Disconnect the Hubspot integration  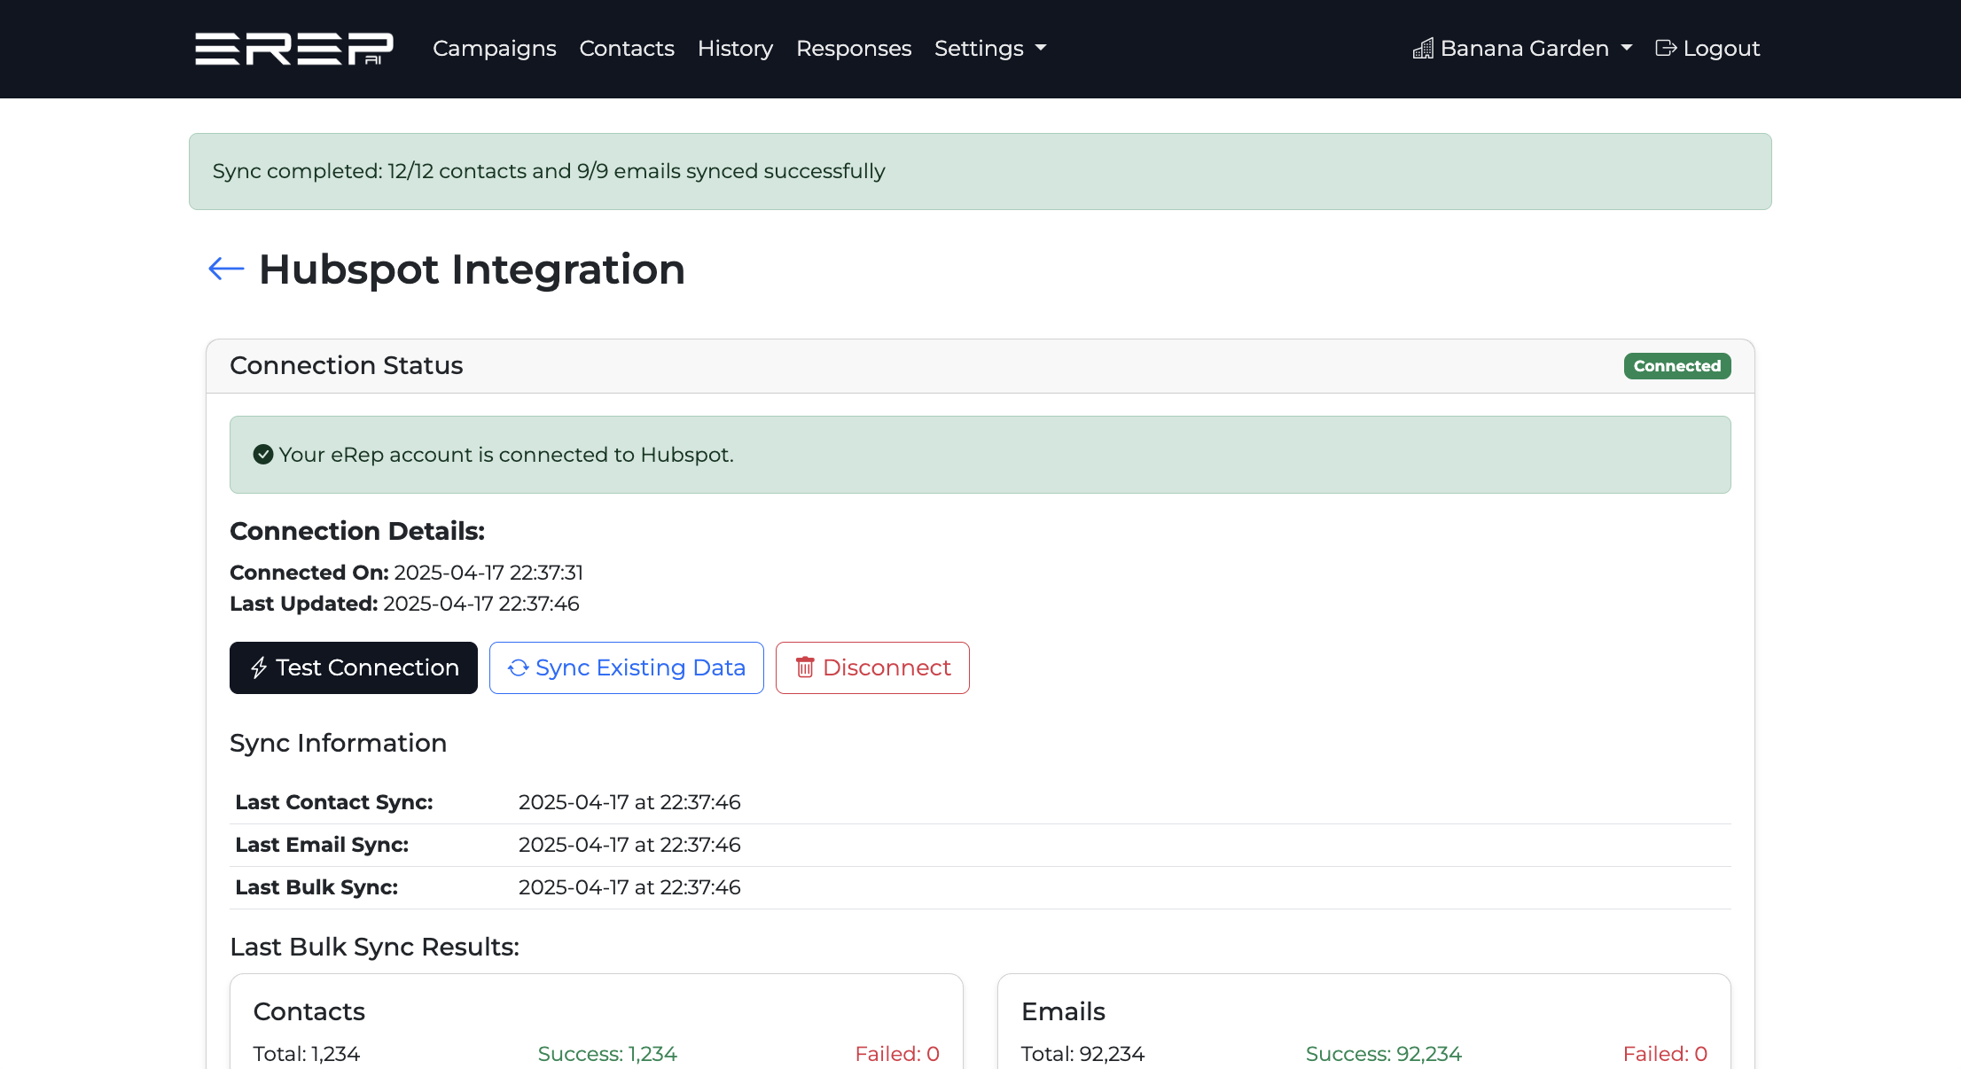click(x=872, y=667)
